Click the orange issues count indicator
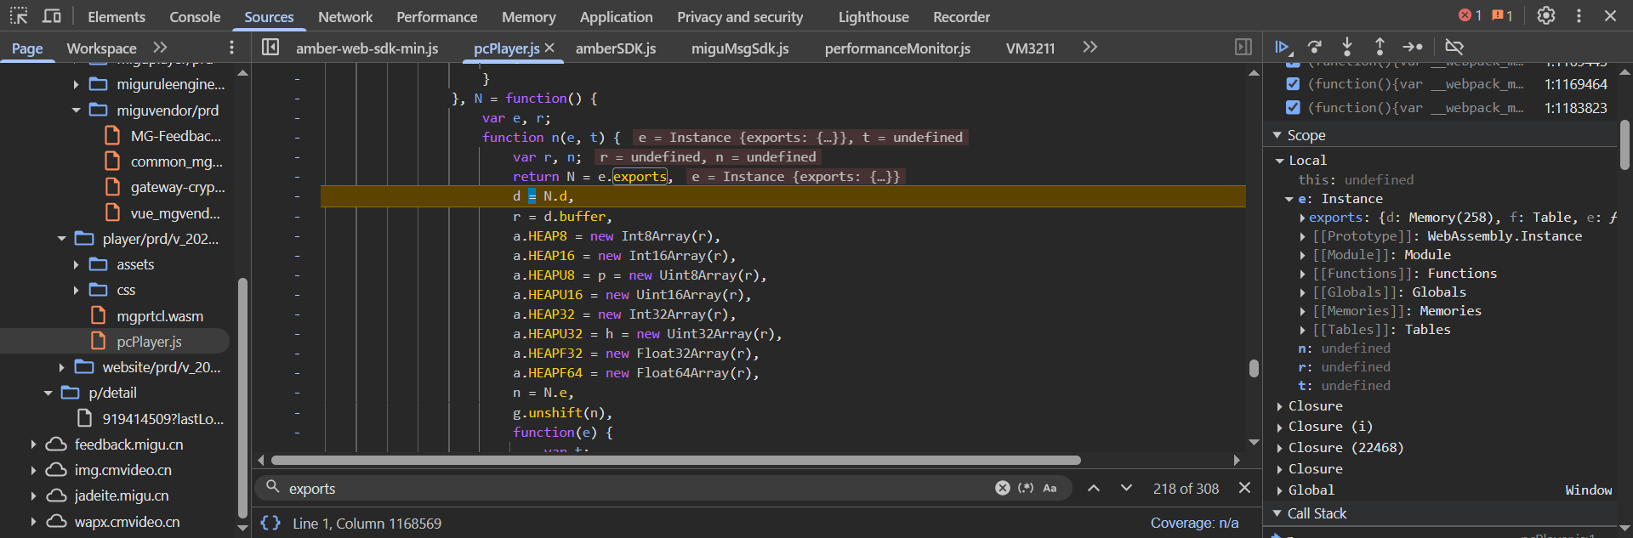Viewport: 1633px width, 538px height. click(x=1502, y=15)
